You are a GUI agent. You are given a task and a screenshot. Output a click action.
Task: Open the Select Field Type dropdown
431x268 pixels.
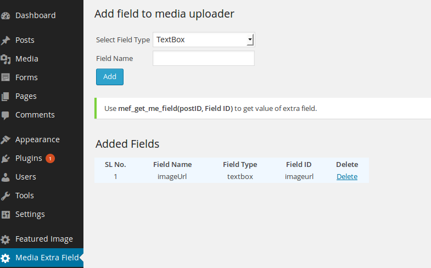click(x=204, y=40)
